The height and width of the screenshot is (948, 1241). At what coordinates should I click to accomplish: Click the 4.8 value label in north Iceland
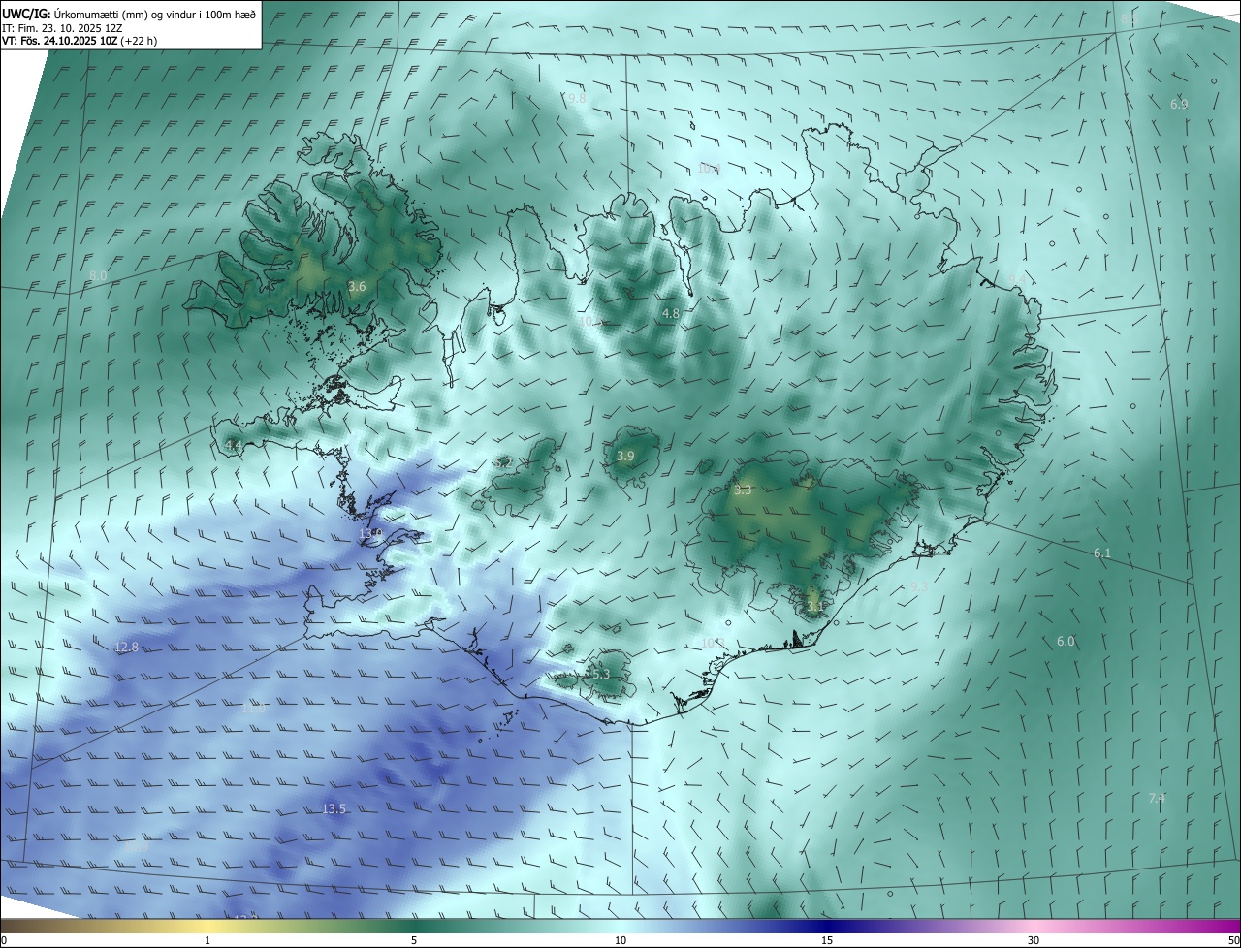(x=671, y=314)
